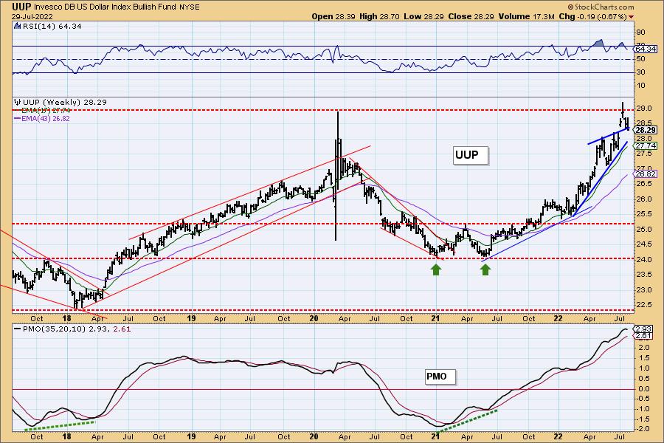Image resolution: width=664 pixels, height=443 pixels.
Task: Click the RSI(14) 64.34 legend label
Action: click(x=52, y=27)
